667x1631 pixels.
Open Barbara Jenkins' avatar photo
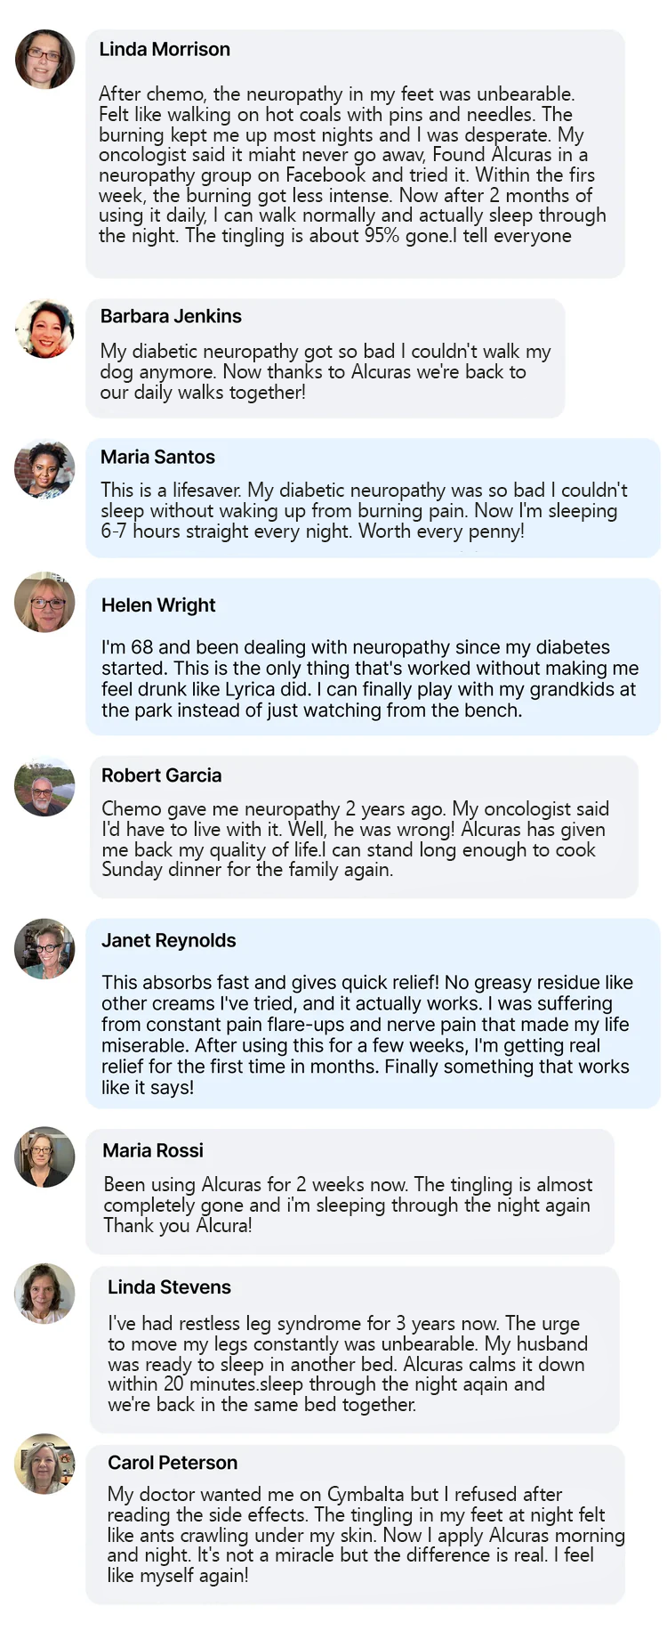[44, 329]
